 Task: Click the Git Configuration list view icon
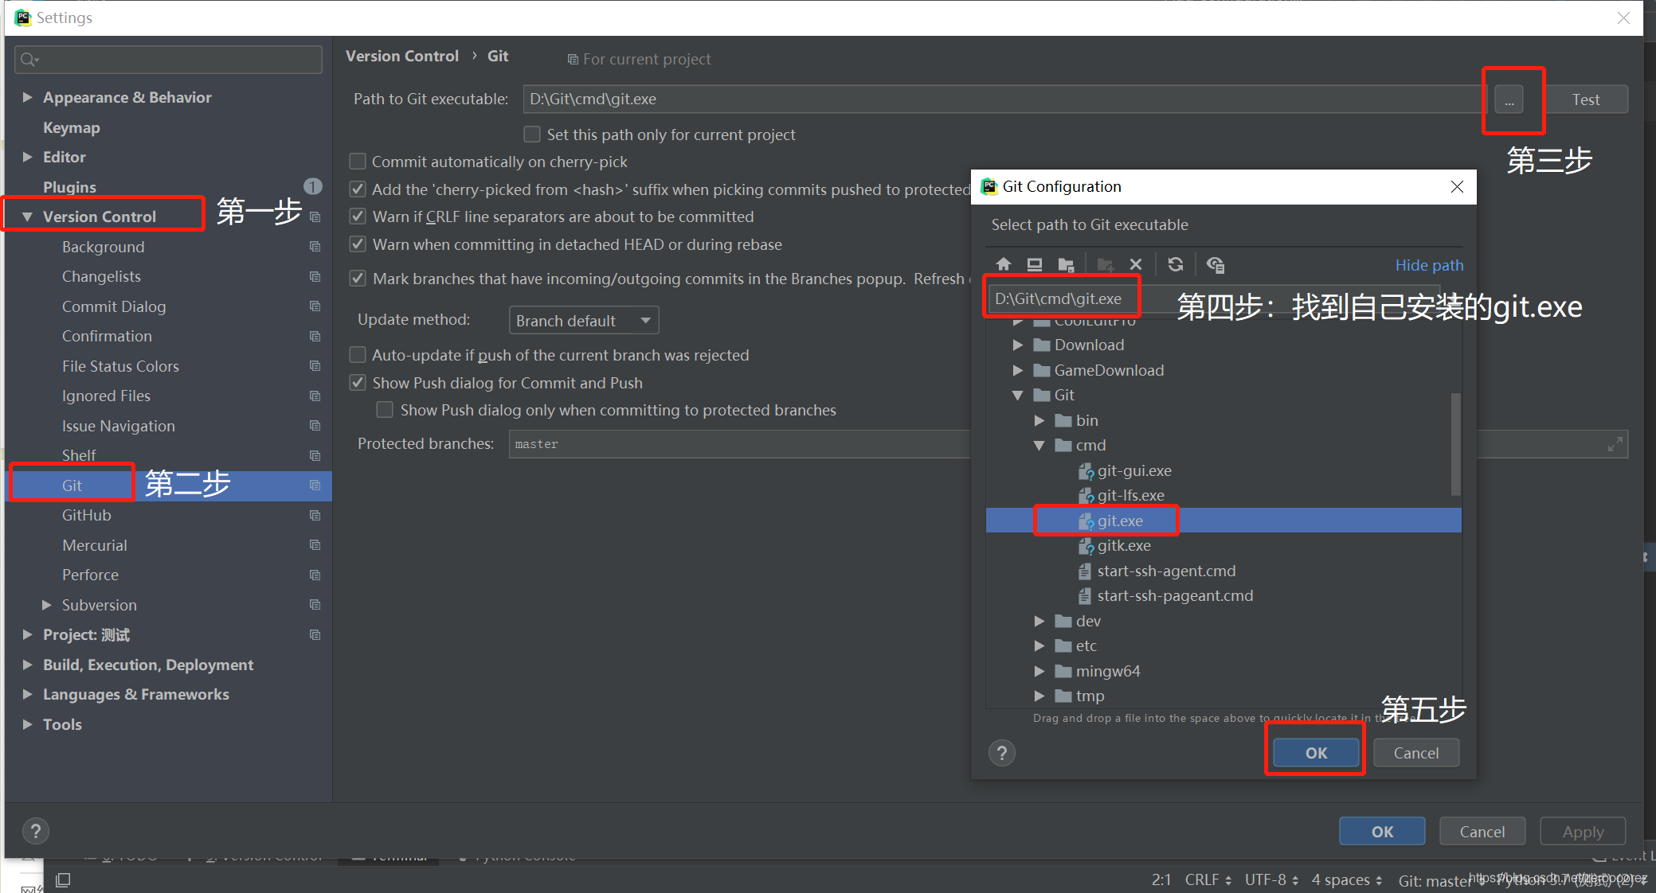(1217, 264)
